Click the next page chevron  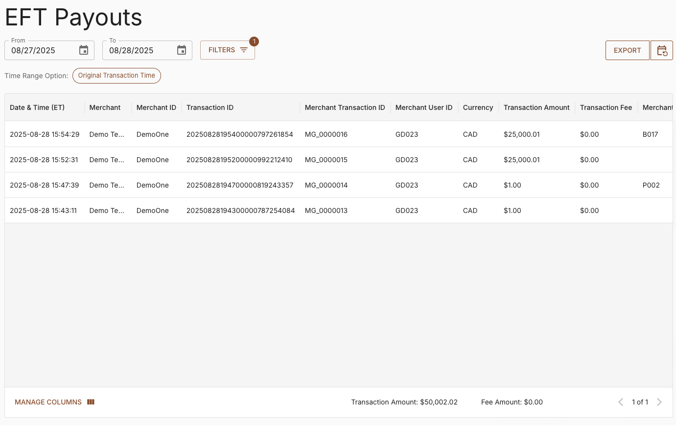tap(659, 402)
